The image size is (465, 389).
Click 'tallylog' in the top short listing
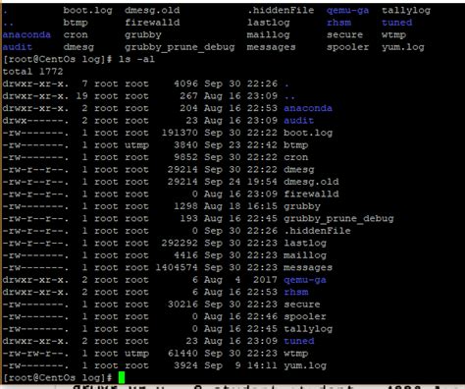(406, 11)
